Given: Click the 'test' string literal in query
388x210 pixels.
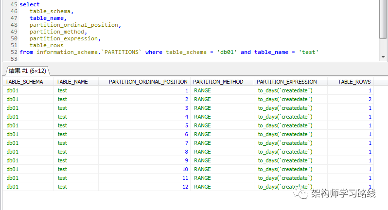Looking at the screenshot, I should 309,52.
